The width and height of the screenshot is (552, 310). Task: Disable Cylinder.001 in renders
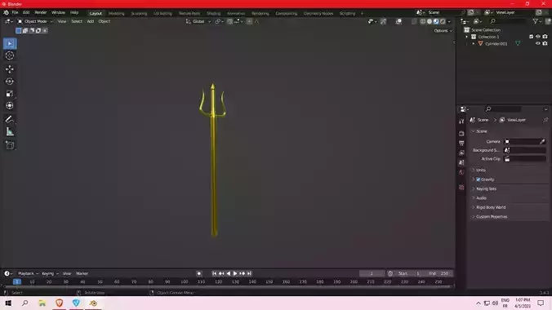[545, 43]
